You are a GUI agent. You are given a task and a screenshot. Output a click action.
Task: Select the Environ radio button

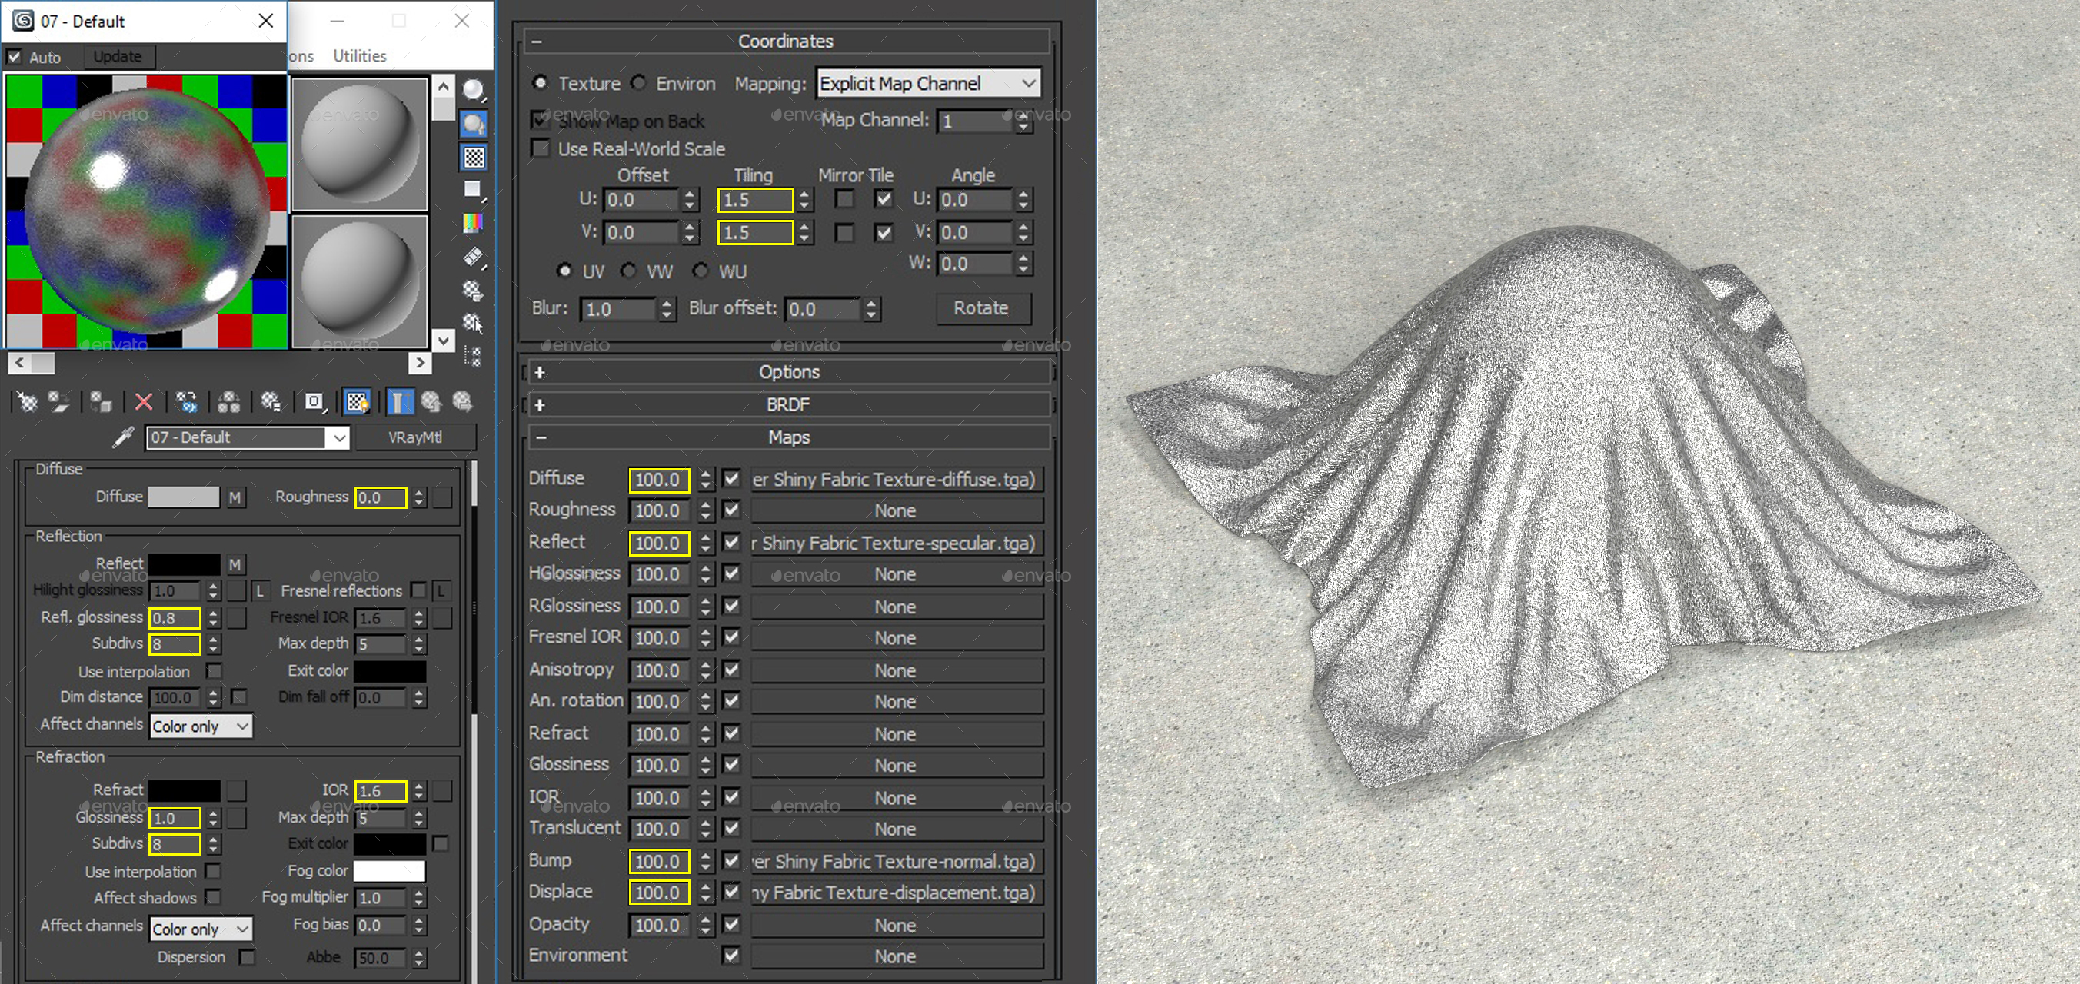pyautogui.click(x=640, y=83)
